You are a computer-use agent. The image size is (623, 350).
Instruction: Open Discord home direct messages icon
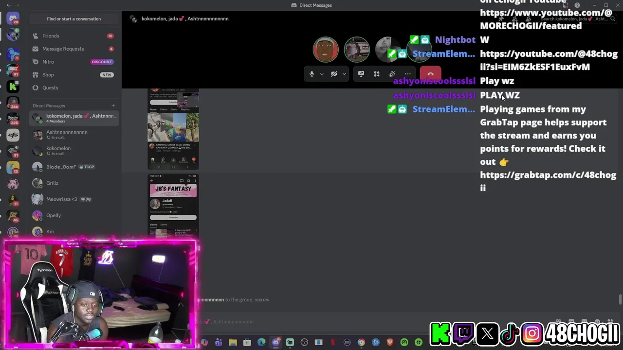click(x=13, y=18)
